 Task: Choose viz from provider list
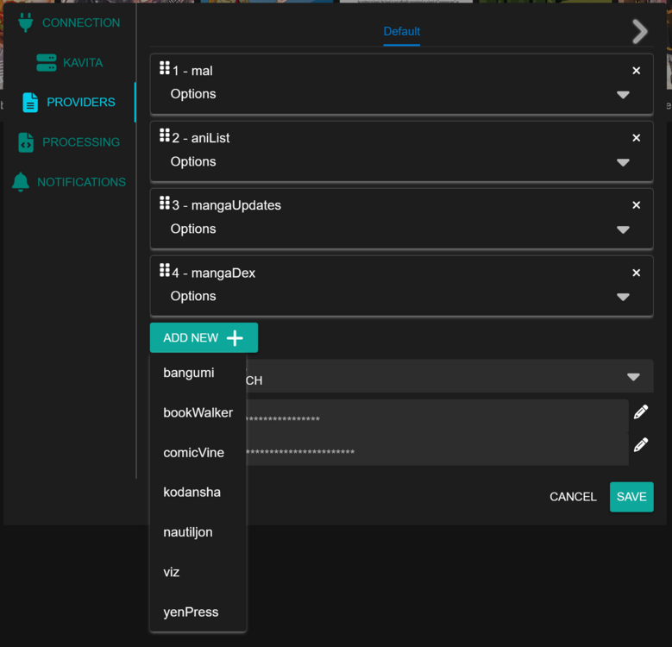coord(198,572)
